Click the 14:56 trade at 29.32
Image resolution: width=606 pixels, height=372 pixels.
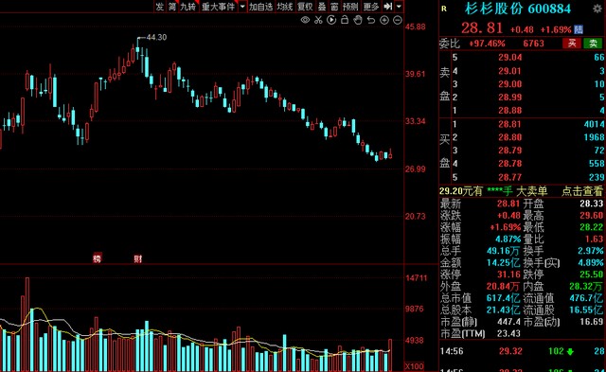(522, 351)
